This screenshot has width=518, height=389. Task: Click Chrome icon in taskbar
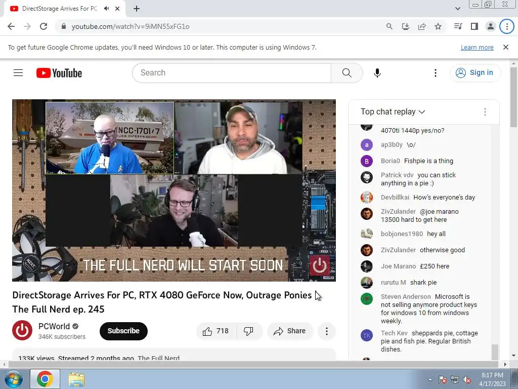(45, 379)
